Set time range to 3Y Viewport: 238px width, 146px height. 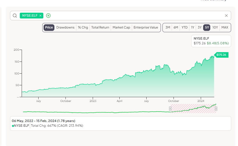coord(200,27)
